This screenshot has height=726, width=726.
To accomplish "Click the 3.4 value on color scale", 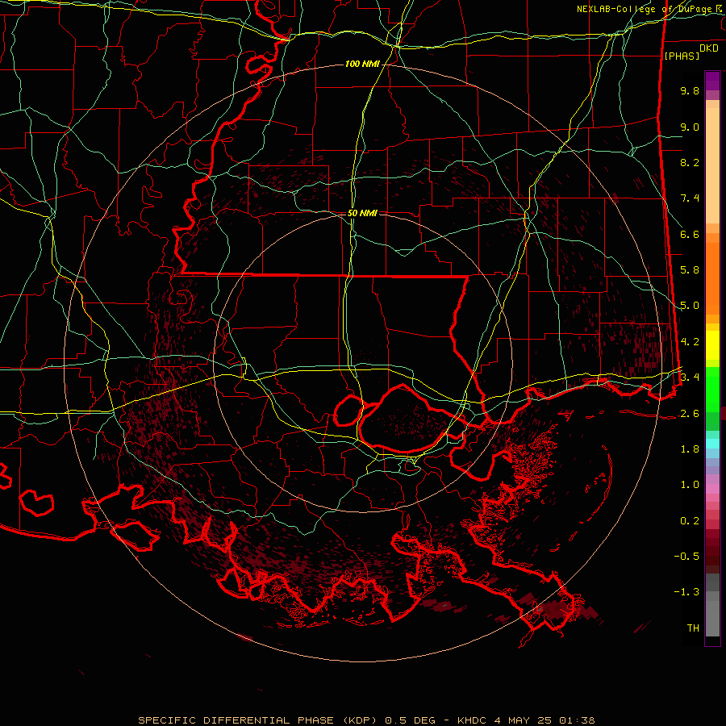I will pyautogui.click(x=690, y=378).
